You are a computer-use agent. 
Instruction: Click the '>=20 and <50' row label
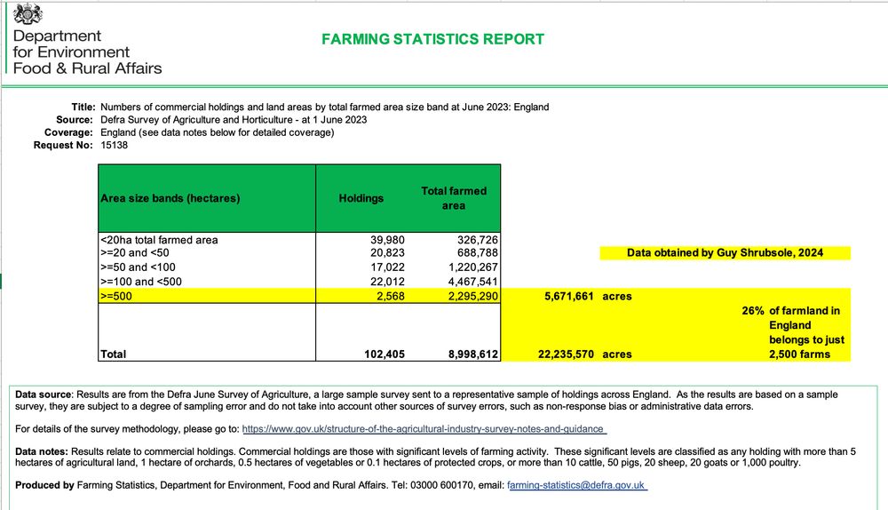[x=135, y=252]
